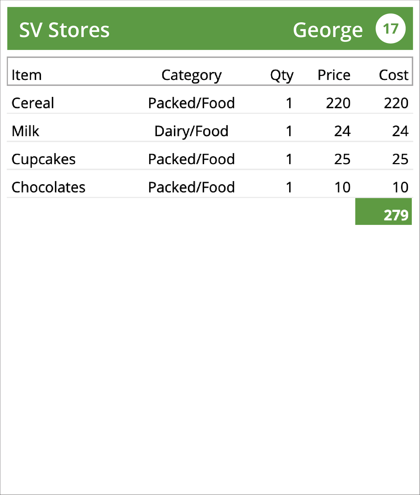Click the green total box showing 279
The image size is (420, 495).
(384, 212)
